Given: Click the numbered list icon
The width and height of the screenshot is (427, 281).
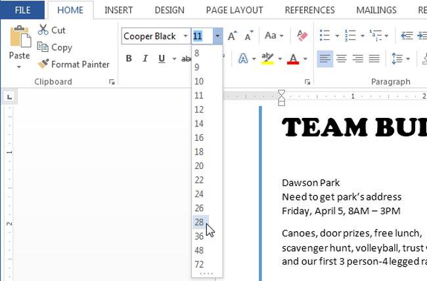Looking at the screenshot, I should (x=350, y=35).
